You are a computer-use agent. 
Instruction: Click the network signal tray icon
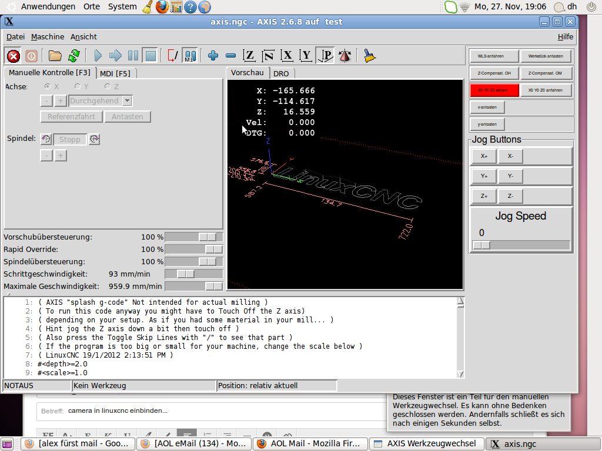[x=464, y=7]
